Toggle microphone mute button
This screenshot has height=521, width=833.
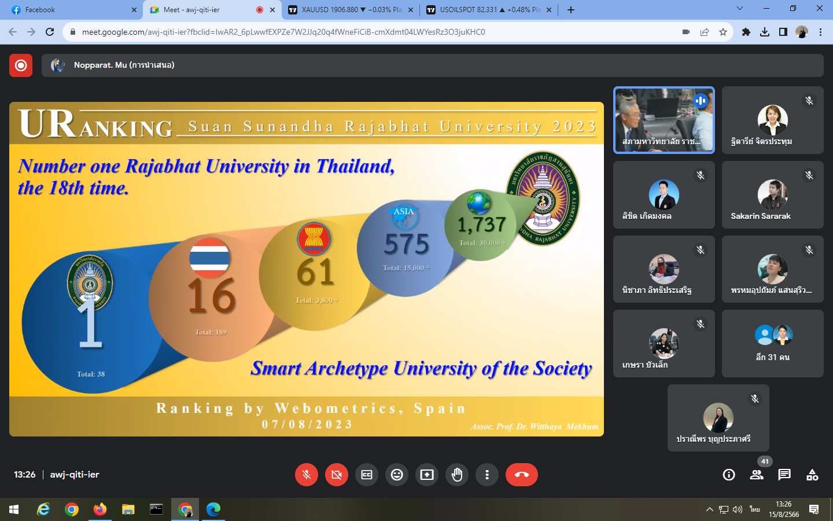point(307,475)
